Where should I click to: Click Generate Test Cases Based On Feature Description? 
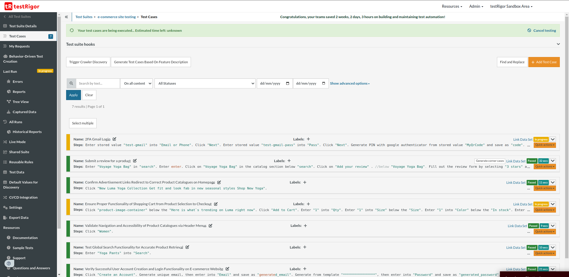151,62
